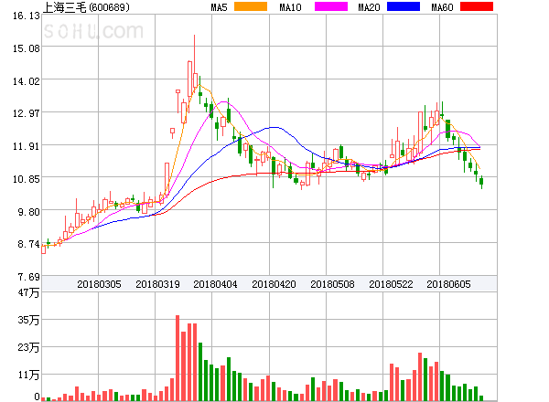The image size is (549, 402).
Task: Click the blue MA20 legend swatch
Action: tap(404, 6)
